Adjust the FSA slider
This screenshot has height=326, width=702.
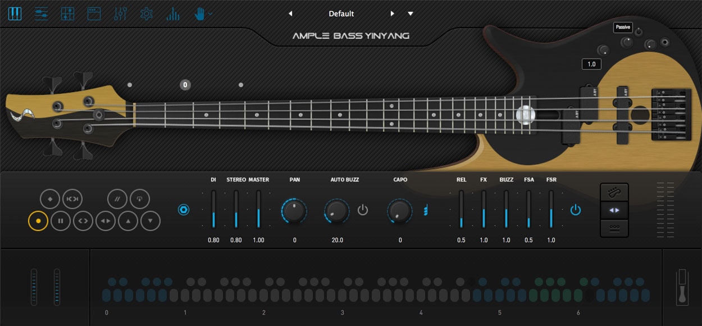528,209
